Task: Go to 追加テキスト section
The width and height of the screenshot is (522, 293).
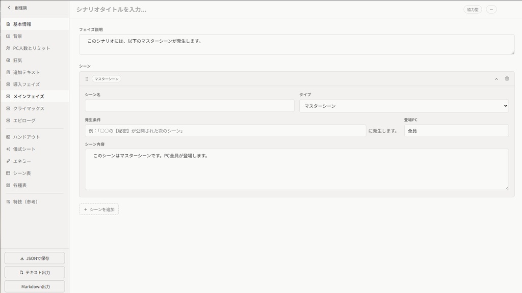Action: (x=35, y=72)
